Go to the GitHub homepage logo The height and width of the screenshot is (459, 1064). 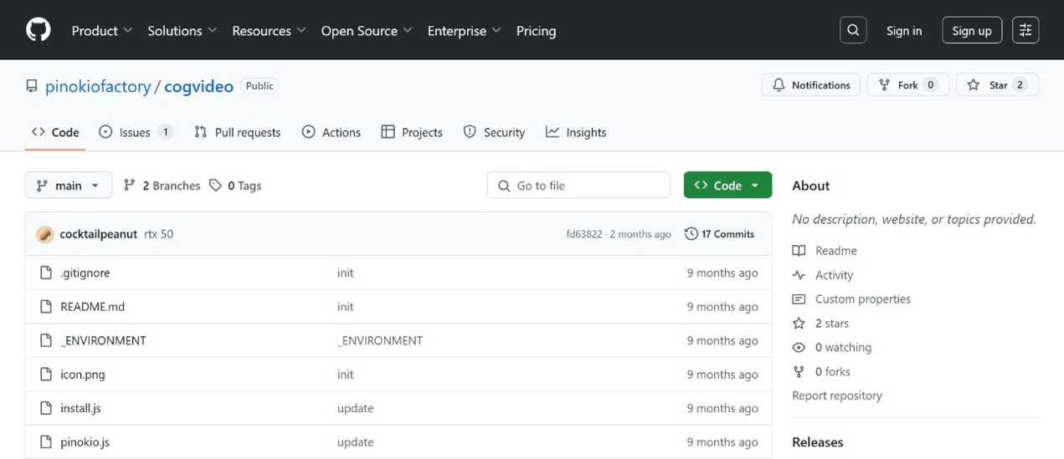point(39,30)
